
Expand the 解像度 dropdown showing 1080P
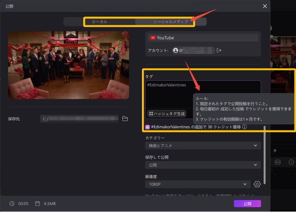198,184
